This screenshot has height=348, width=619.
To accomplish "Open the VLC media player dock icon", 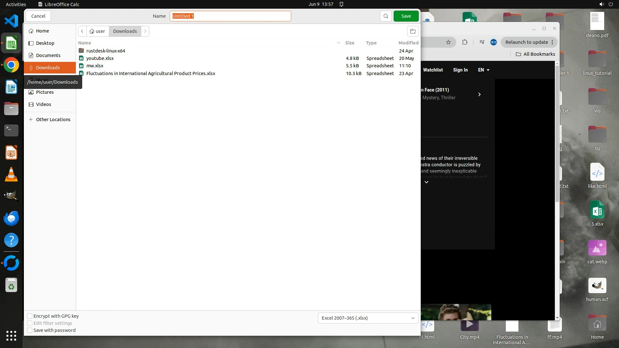I will (11, 175).
